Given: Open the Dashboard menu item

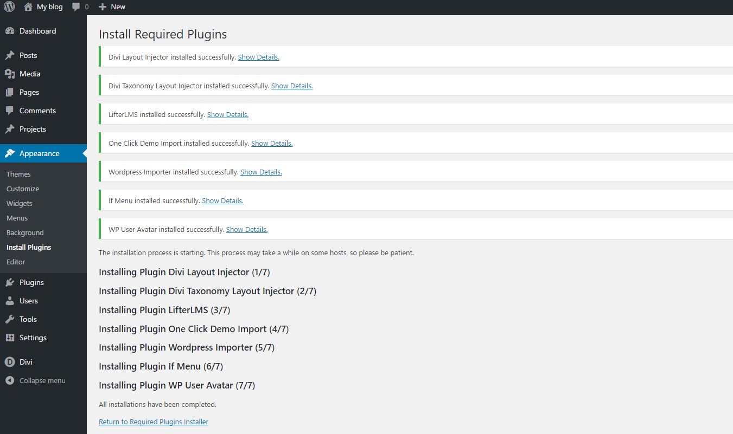Looking at the screenshot, I should pyautogui.click(x=43, y=31).
